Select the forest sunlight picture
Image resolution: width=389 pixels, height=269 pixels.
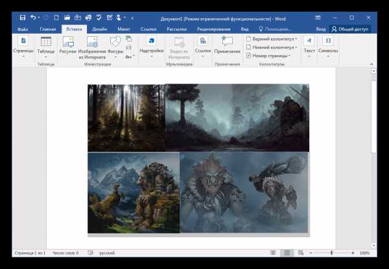(x=126, y=118)
